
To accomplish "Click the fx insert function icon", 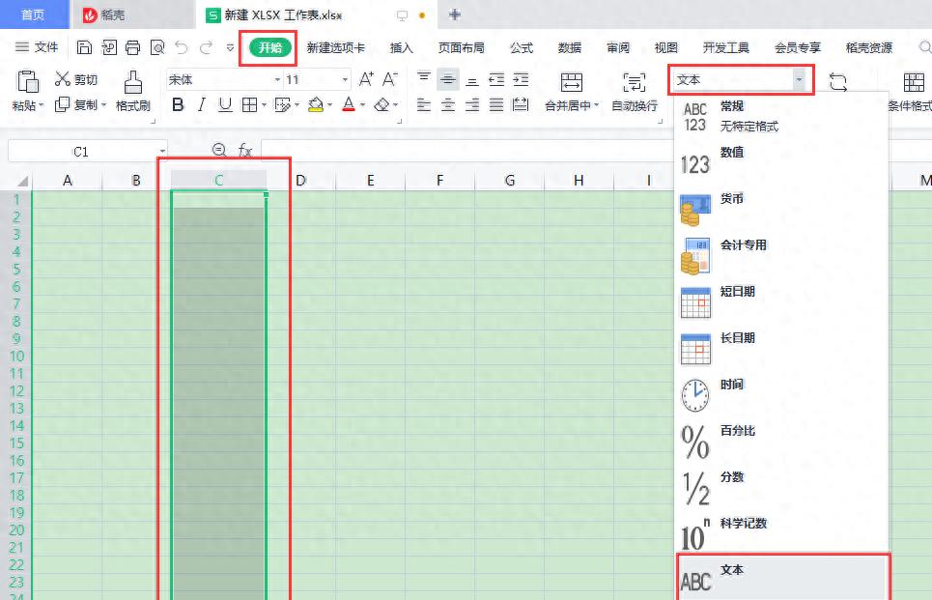I will 245,151.
